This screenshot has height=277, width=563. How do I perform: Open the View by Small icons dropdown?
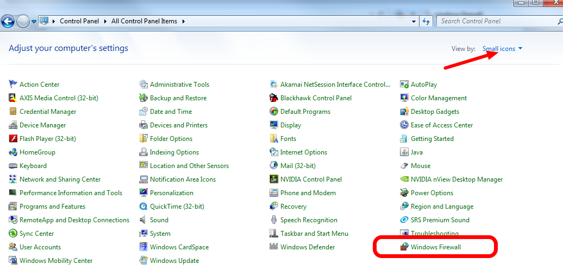(x=502, y=49)
